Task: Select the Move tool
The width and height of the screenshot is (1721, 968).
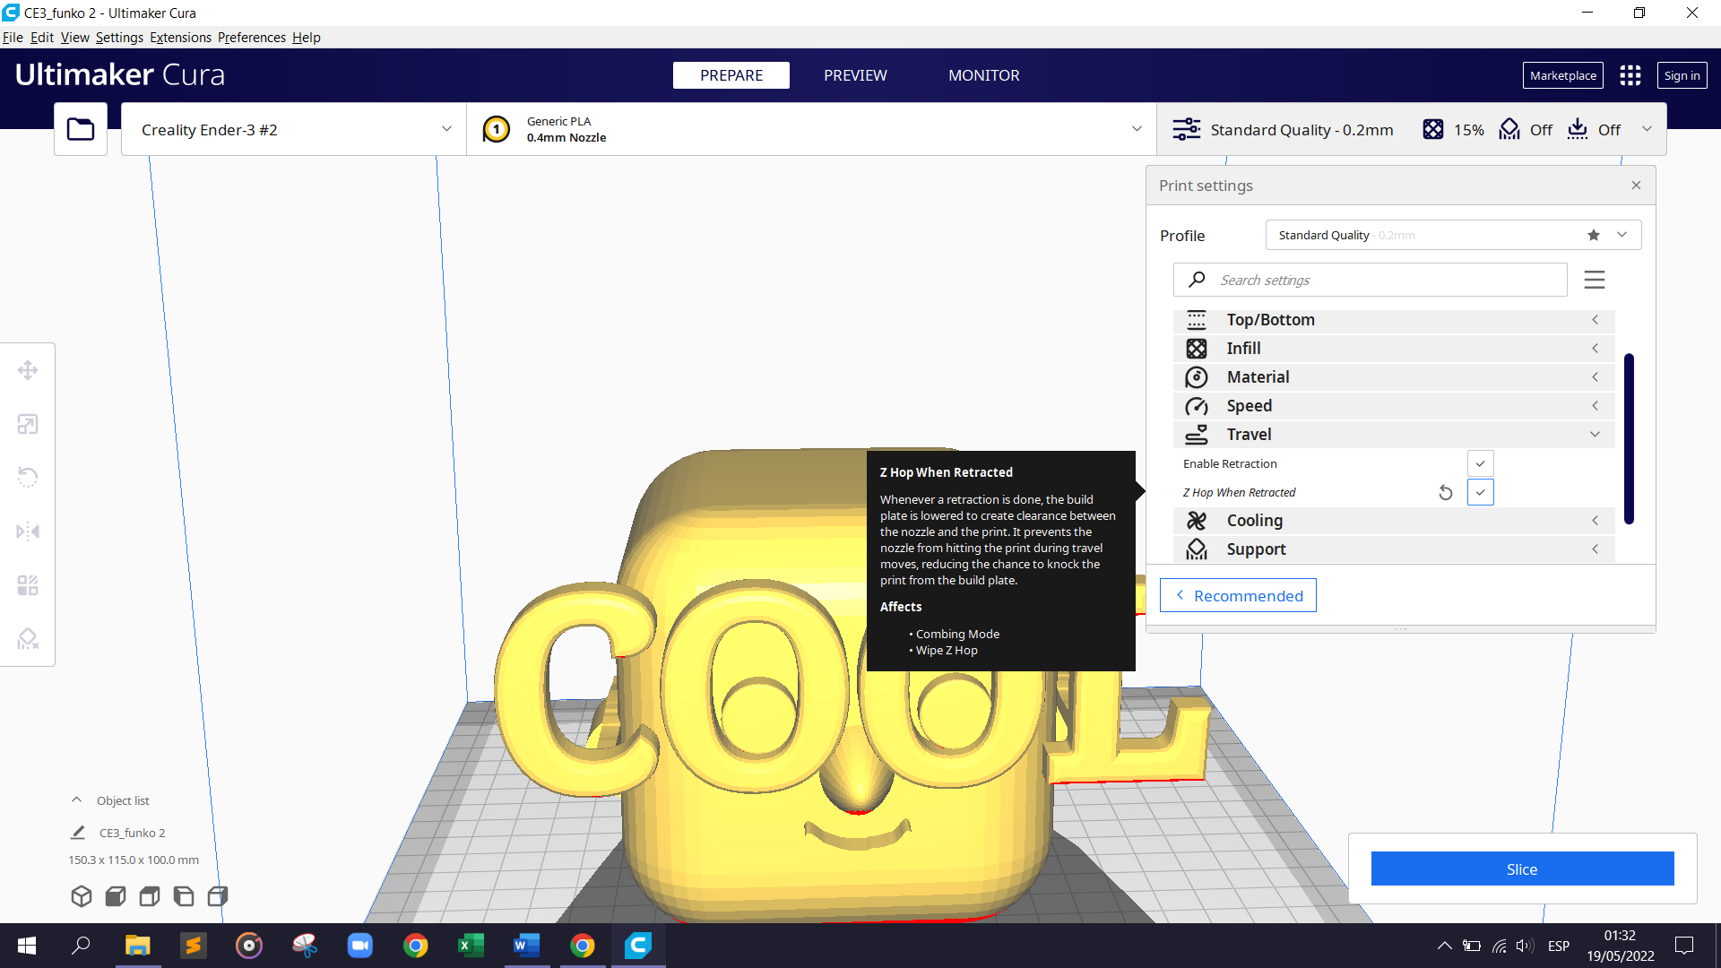Action: tap(27, 369)
